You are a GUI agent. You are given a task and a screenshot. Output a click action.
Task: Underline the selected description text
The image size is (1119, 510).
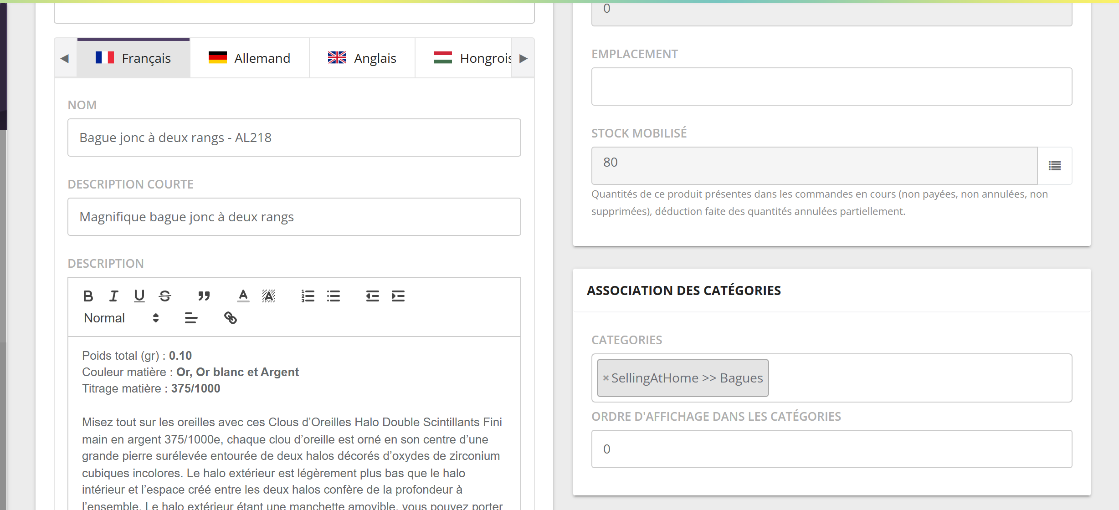click(x=139, y=296)
